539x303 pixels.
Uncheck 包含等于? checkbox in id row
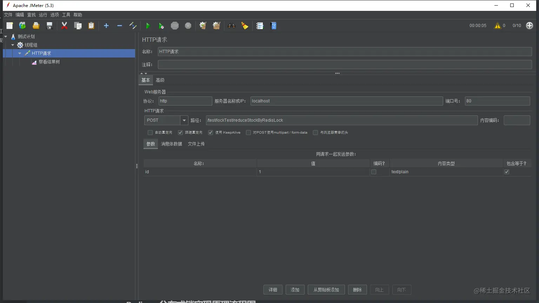coord(507,172)
